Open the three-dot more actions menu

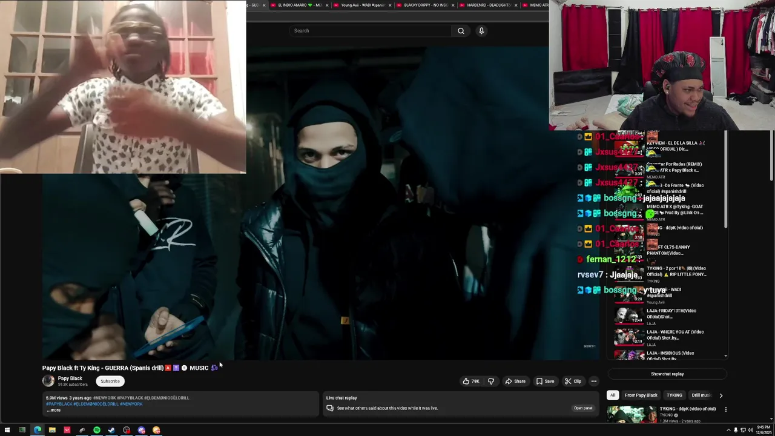pos(594,381)
